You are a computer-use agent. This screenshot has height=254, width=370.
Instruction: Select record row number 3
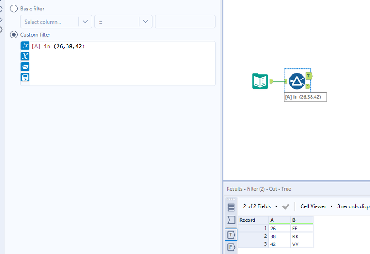click(253, 244)
